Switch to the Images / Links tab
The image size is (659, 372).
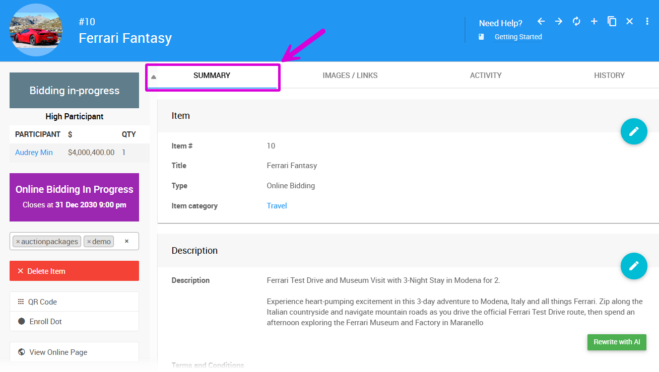(x=350, y=76)
